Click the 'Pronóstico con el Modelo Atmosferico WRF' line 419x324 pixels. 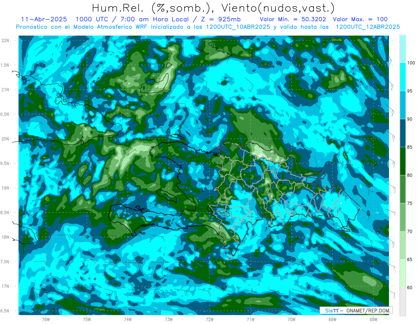(208, 27)
